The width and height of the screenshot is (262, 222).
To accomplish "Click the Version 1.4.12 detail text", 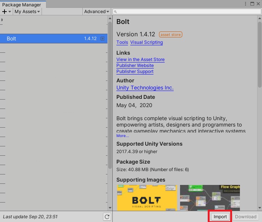I will (x=135, y=34).
